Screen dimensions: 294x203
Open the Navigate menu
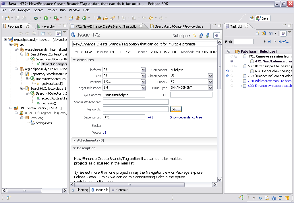pyautogui.click(x=24, y=10)
